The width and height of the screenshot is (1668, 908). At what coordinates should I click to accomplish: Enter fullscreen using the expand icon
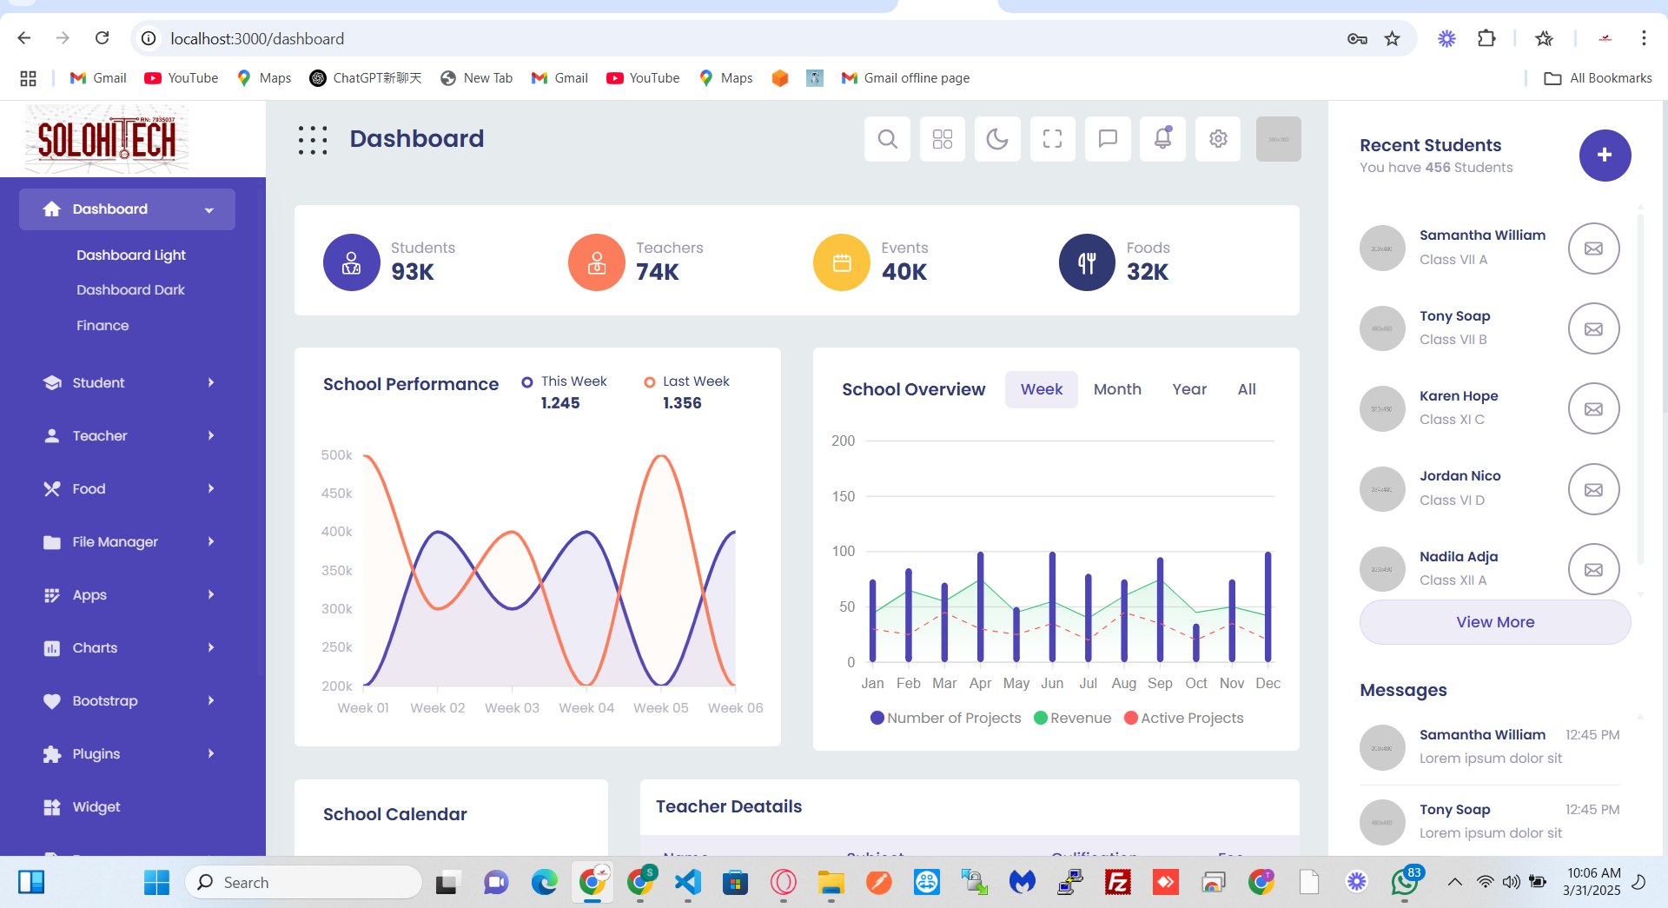1052,139
